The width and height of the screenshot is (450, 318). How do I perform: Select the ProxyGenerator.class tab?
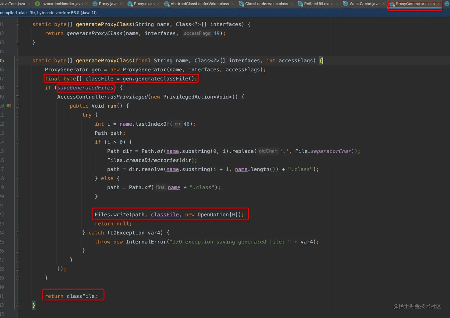[x=415, y=4]
